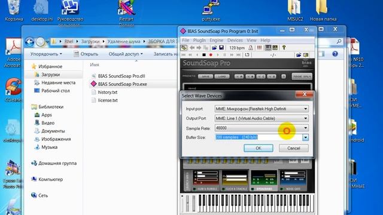383x215 pixels.
Task: Toggle the metronome icon next to 120 bpm
Action: (251, 48)
